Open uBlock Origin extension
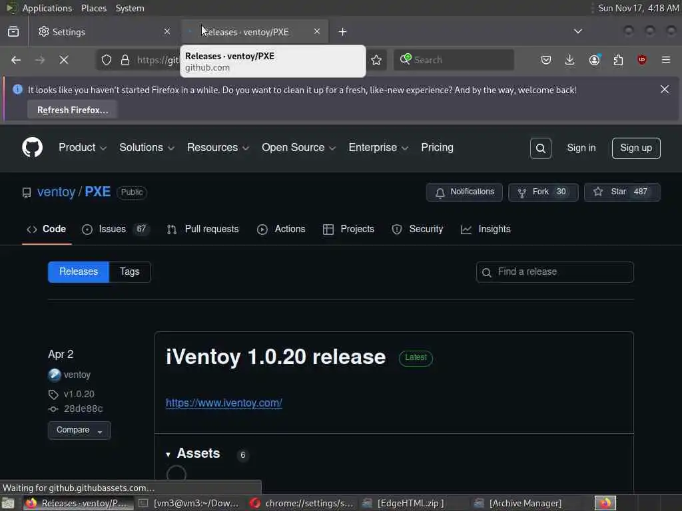 [x=642, y=60]
